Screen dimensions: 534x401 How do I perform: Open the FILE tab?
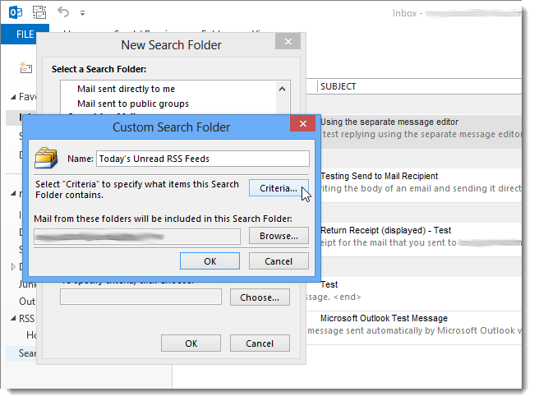point(25,35)
